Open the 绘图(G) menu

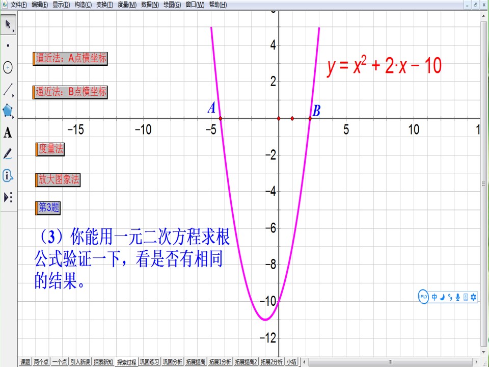click(172, 5)
